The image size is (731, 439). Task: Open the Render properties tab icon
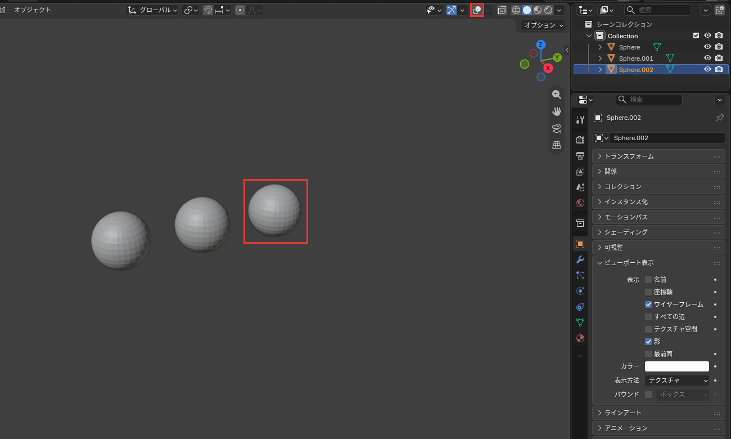(x=580, y=140)
